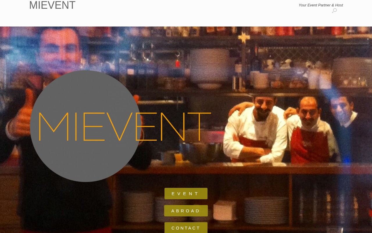Select the CONTACT button
This screenshot has width=372, height=233.
186,228
